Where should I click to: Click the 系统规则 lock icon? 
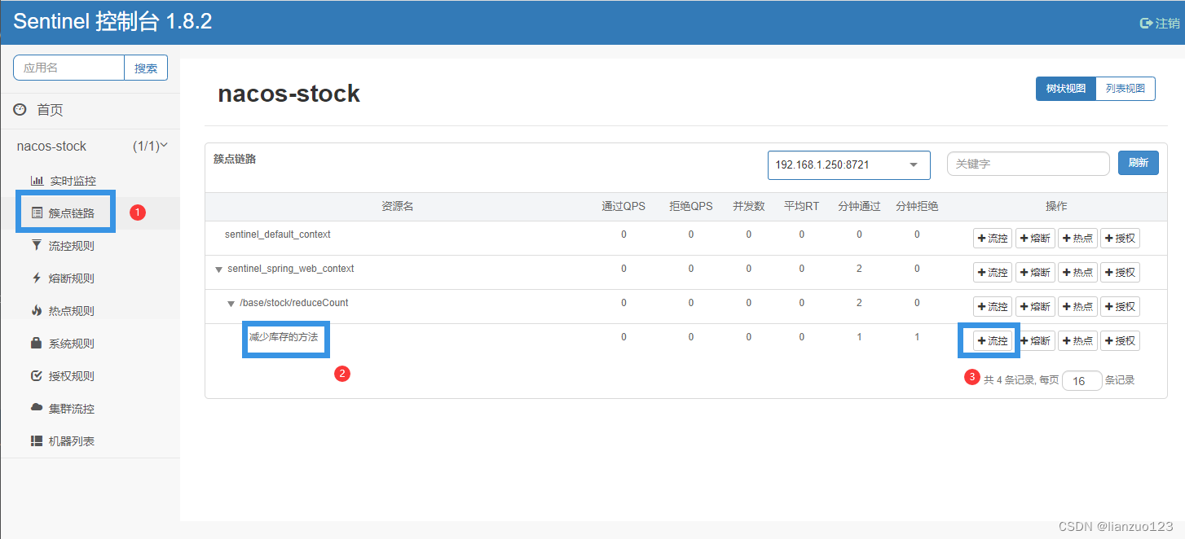37,343
